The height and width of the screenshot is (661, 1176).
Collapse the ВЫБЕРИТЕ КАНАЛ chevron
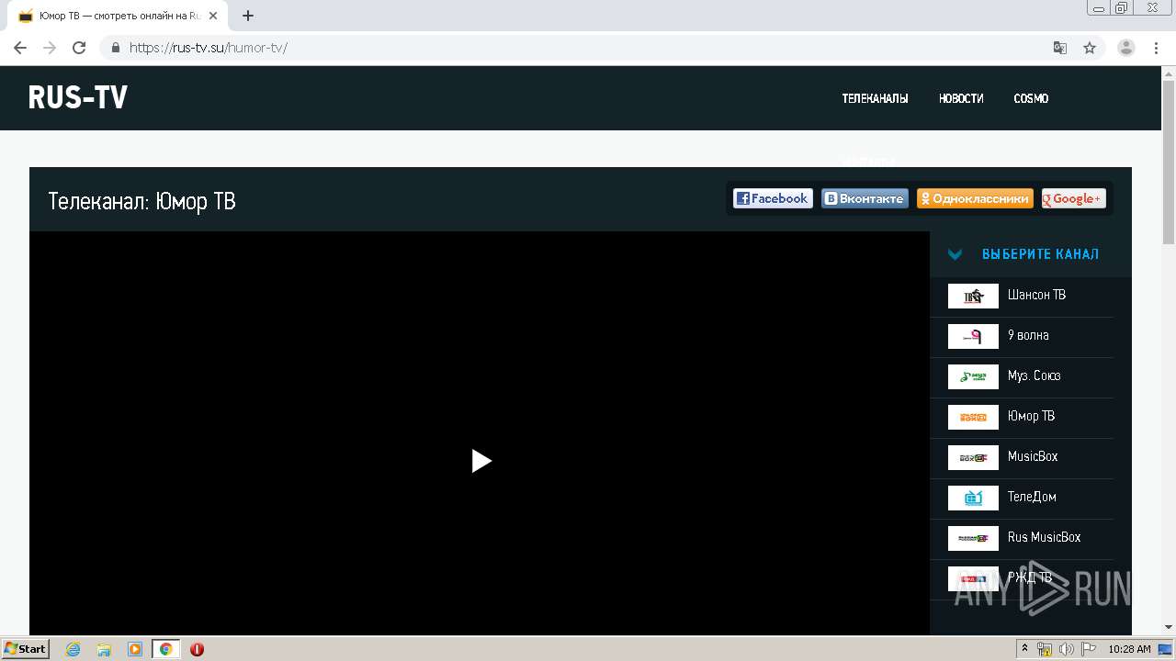tap(955, 254)
